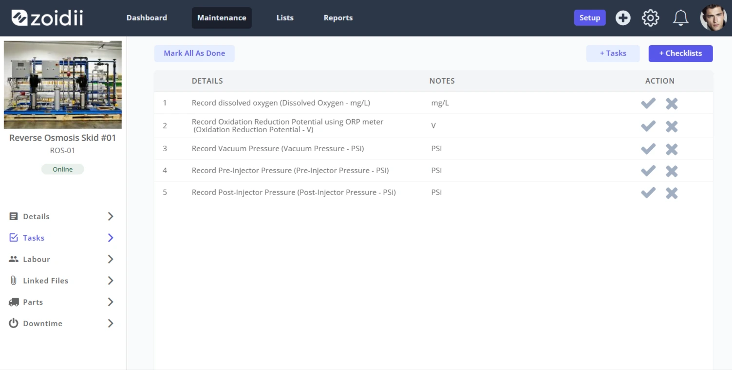Open the Lists menu
The height and width of the screenshot is (370, 732).
pyautogui.click(x=285, y=18)
